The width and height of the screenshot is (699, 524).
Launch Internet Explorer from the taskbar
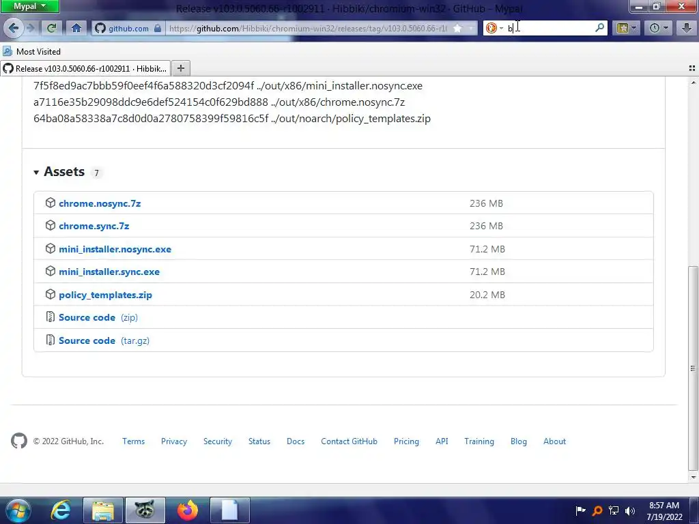point(61,510)
